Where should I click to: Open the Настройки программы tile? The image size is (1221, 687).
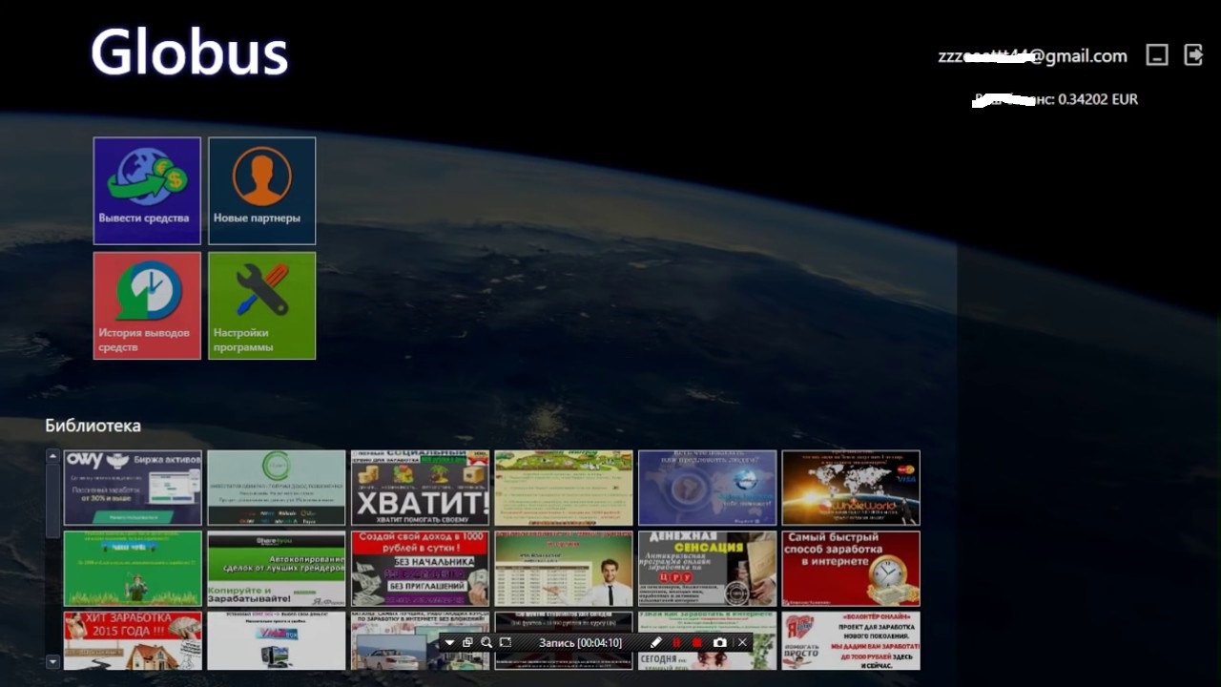click(262, 305)
